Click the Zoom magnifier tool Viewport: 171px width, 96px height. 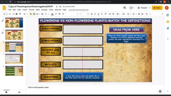24,14
